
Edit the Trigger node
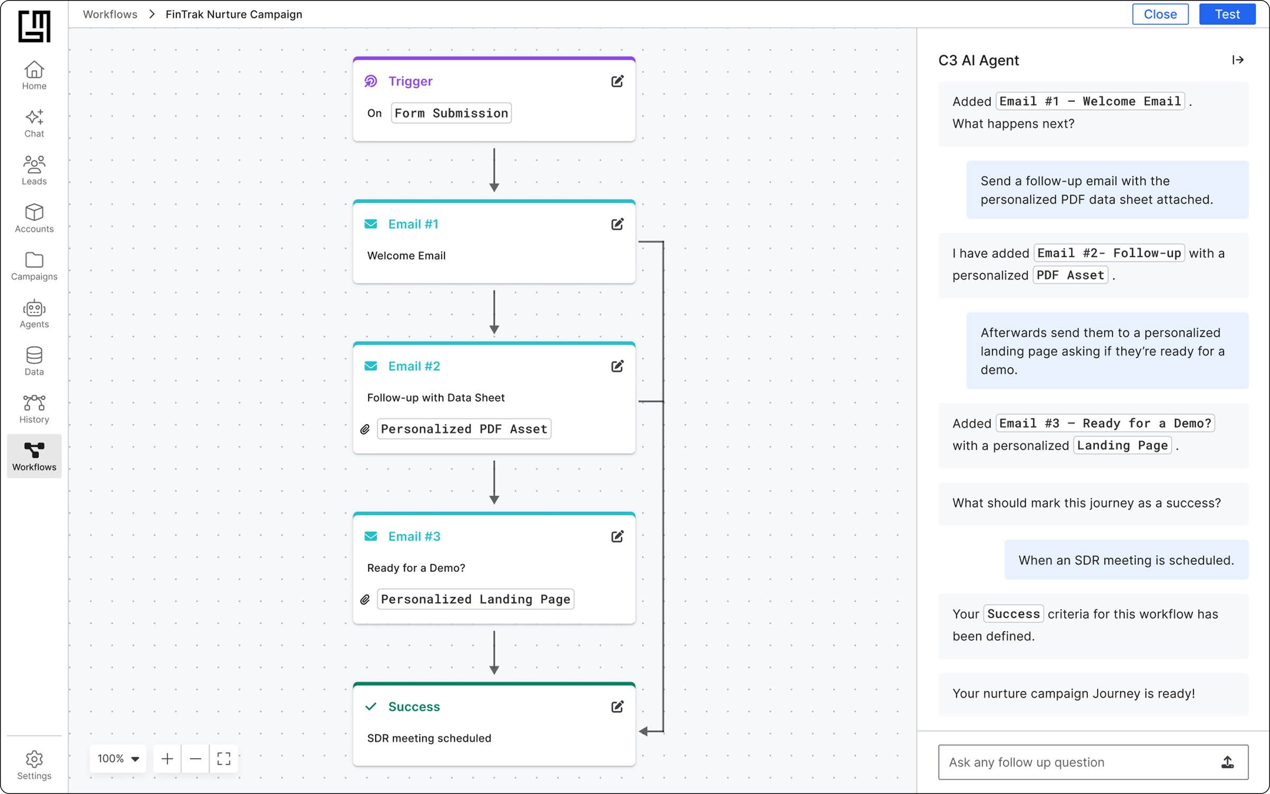point(617,81)
